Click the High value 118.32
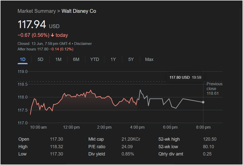Image resolution: width=243 pixels, height=165 pixels. click(57, 147)
